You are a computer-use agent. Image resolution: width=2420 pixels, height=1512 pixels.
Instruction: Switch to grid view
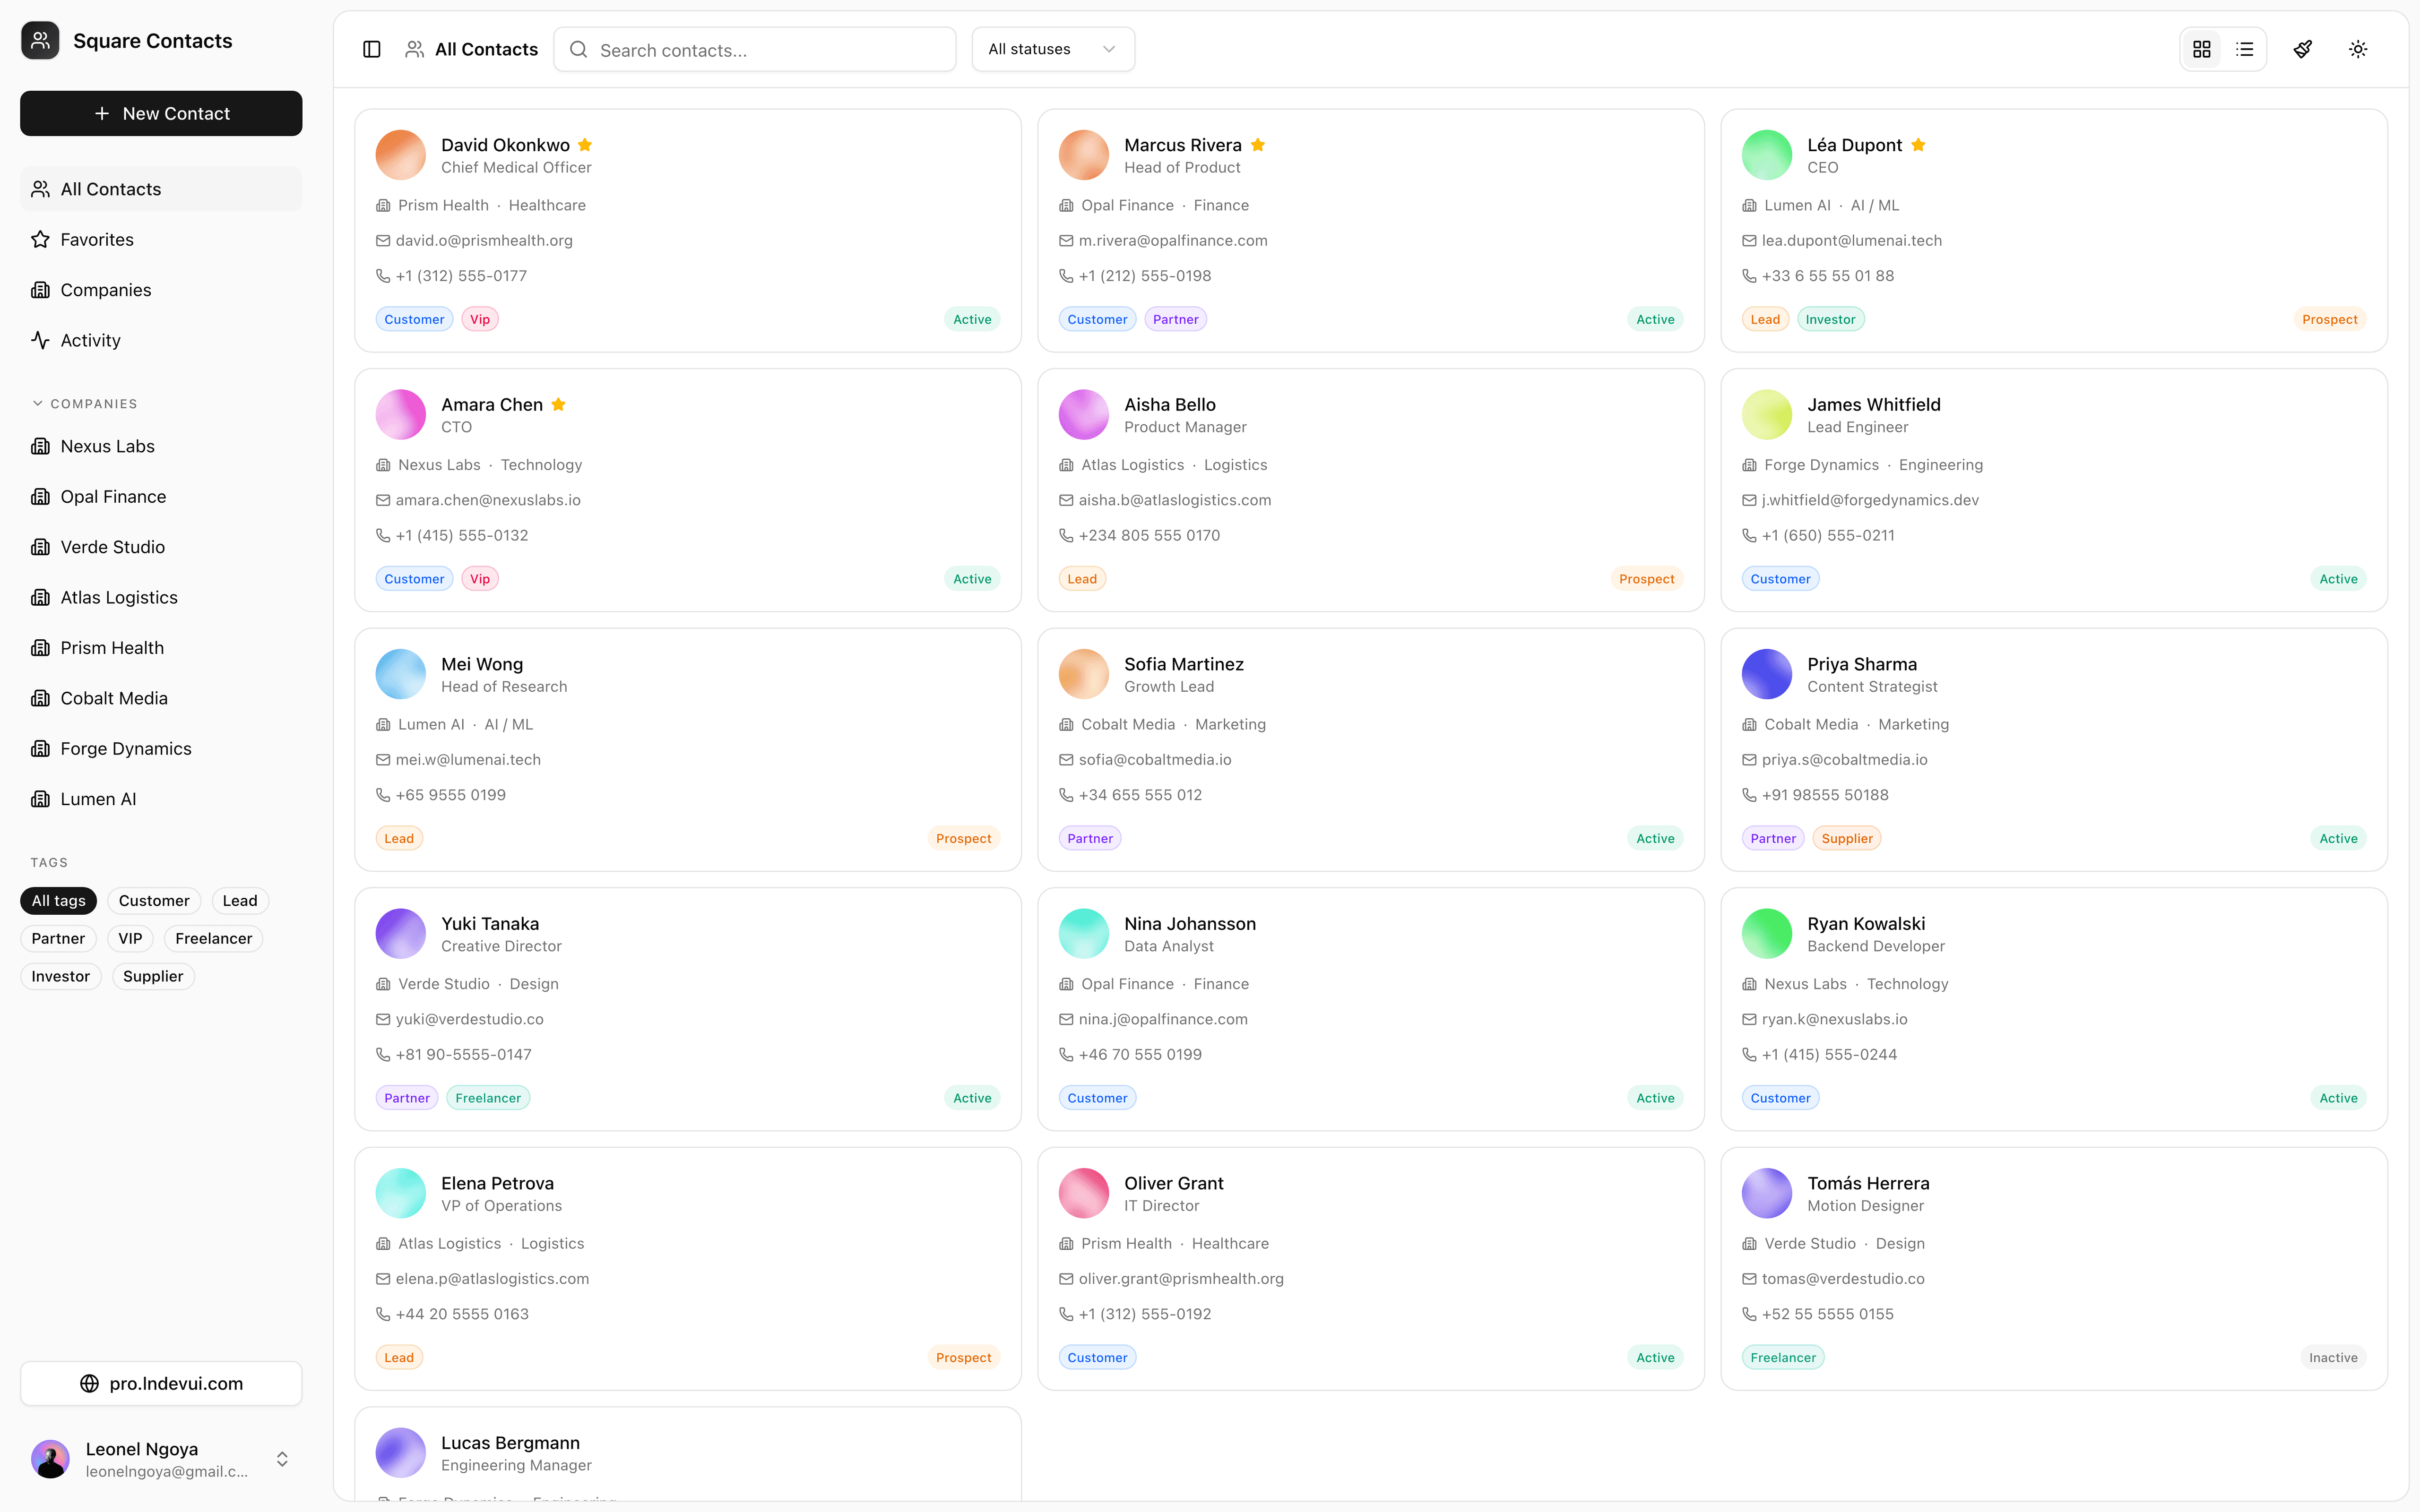(2202, 49)
